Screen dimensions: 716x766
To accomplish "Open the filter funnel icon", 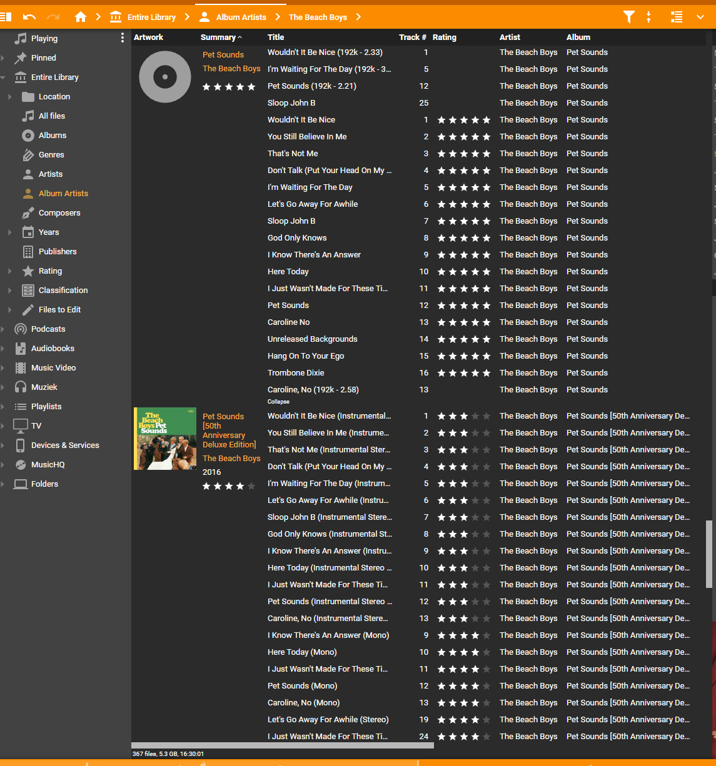I will click(x=629, y=17).
